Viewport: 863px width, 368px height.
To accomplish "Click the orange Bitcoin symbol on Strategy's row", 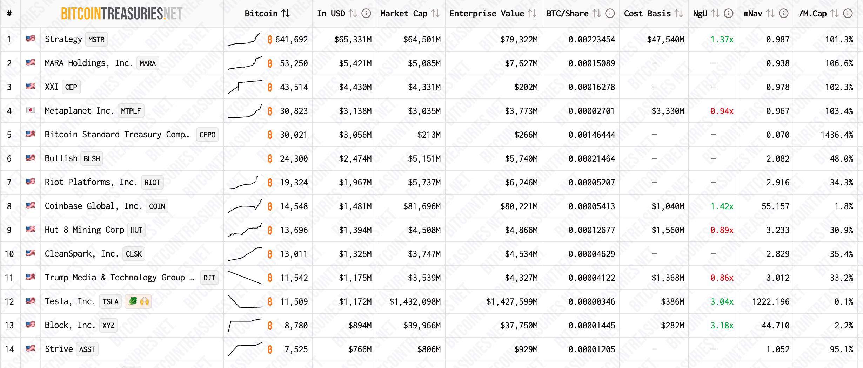I will click(269, 40).
